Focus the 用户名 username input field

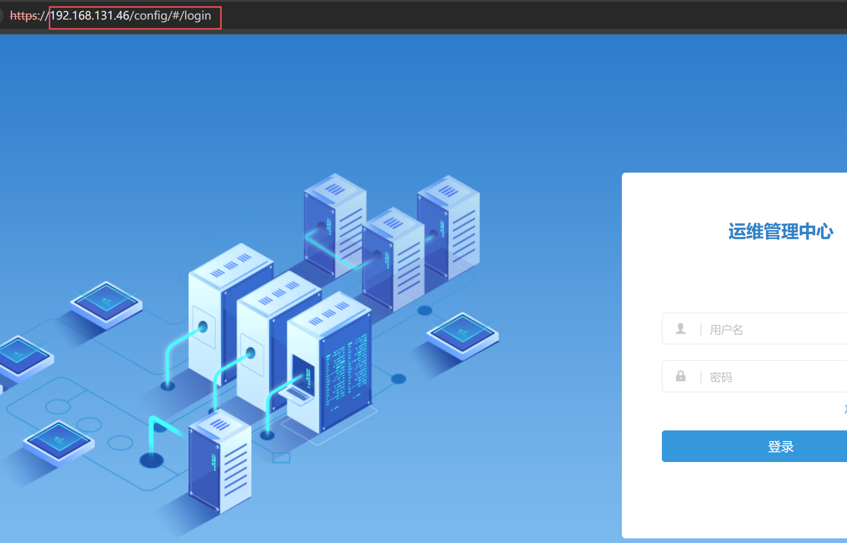click(x=754, y=328)
